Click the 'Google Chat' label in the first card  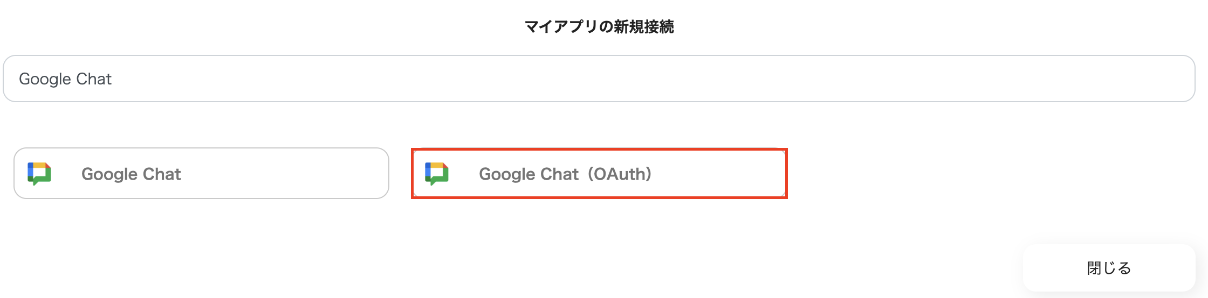(131, 174)
